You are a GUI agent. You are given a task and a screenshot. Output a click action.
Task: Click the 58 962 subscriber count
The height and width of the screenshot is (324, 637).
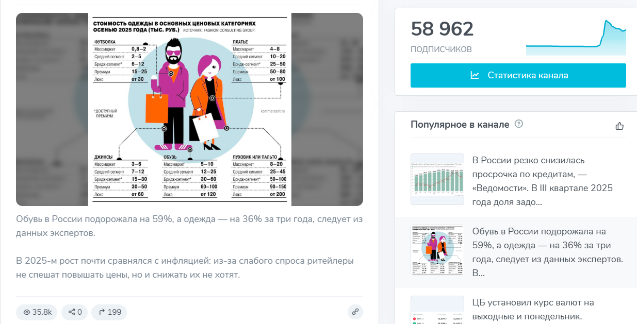click(x=442, y=29)
